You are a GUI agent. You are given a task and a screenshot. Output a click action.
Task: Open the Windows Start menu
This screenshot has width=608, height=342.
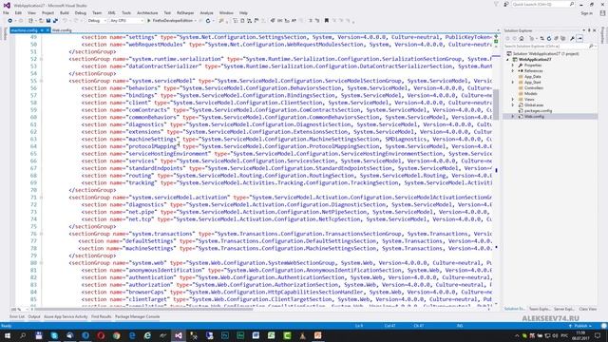pyautogui.click(x=8, y=335)
